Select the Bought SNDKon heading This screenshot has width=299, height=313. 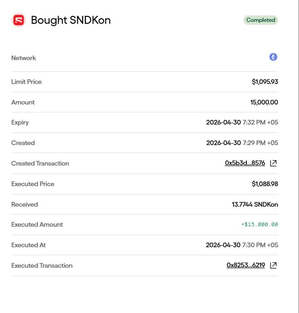point(70,20)
